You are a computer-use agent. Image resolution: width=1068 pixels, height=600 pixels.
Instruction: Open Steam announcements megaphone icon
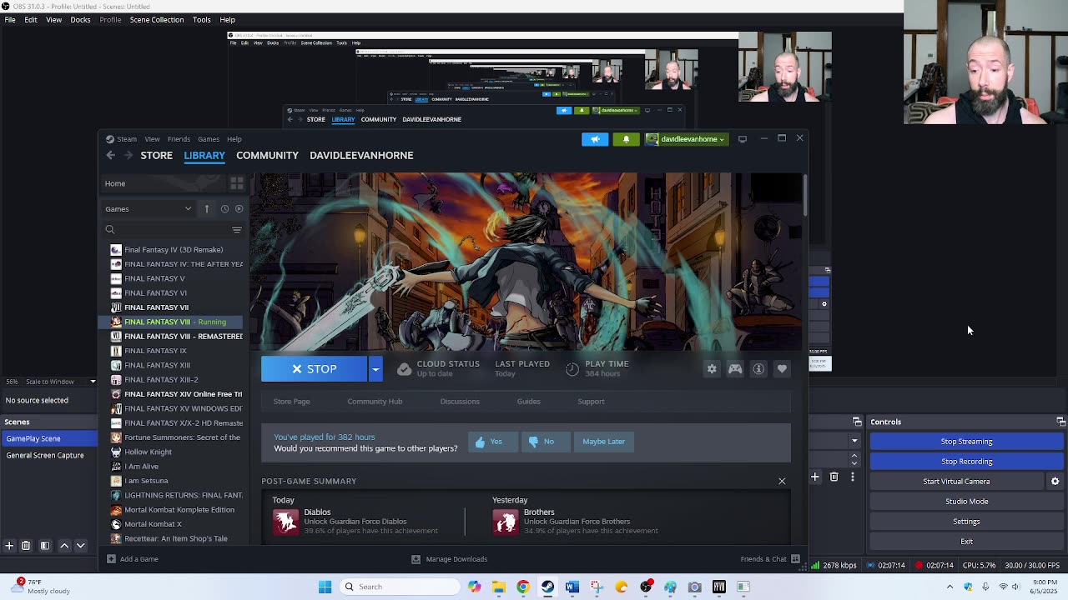click(595, 139)
